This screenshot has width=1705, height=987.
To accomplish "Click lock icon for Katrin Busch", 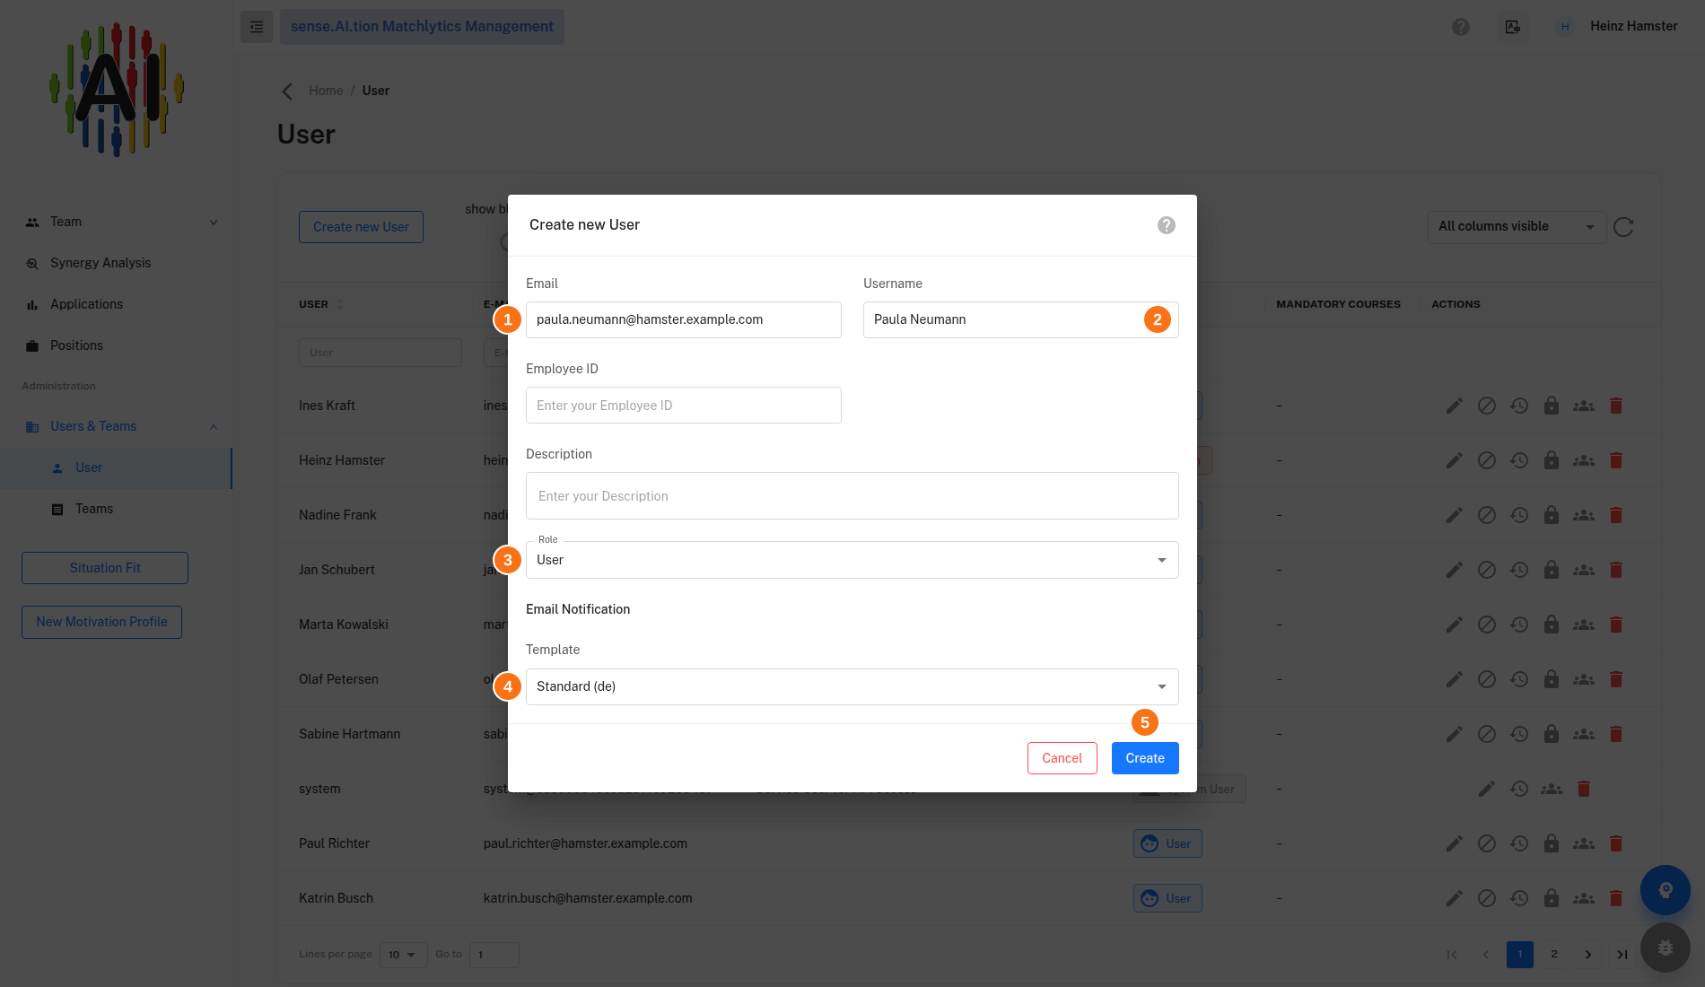I will tap(1552, 898).
